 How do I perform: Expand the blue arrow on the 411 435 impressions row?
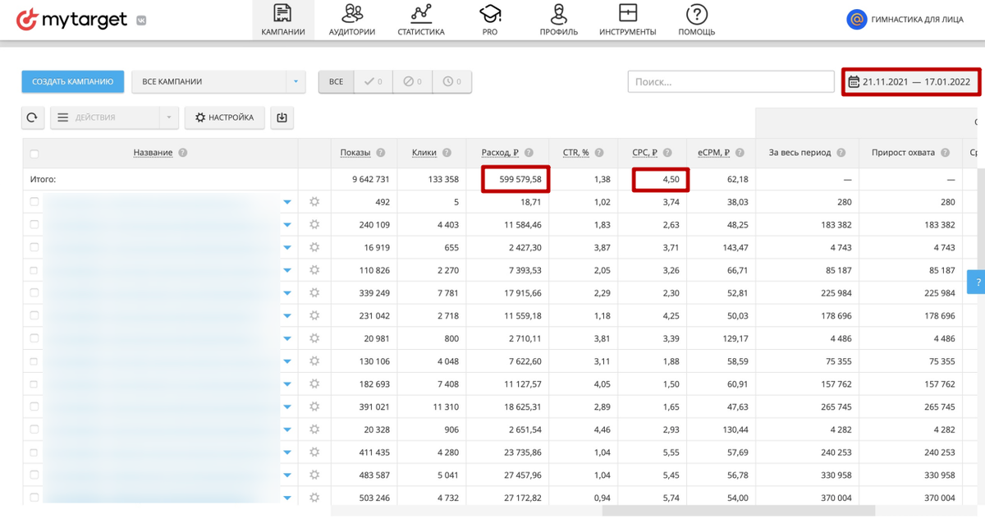tap(287, 452)
